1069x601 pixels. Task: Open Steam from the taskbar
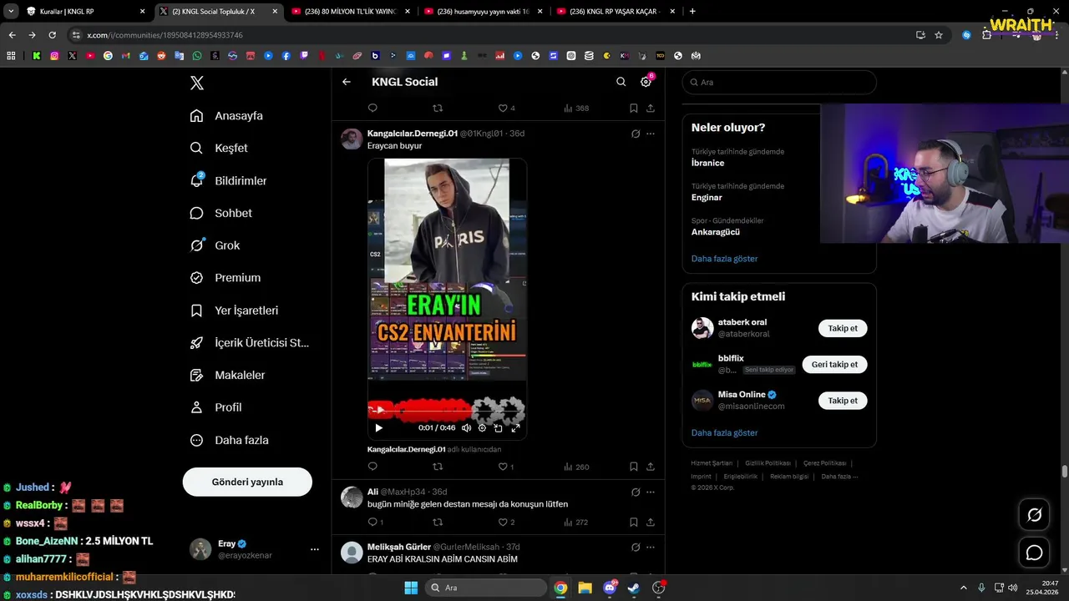click(x=634, y=588)
